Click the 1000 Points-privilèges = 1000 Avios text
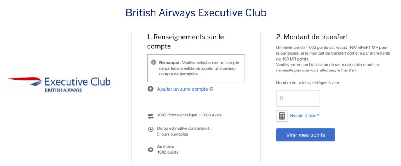401x166 pixels. pyautogui.click(x=189, y=115)
